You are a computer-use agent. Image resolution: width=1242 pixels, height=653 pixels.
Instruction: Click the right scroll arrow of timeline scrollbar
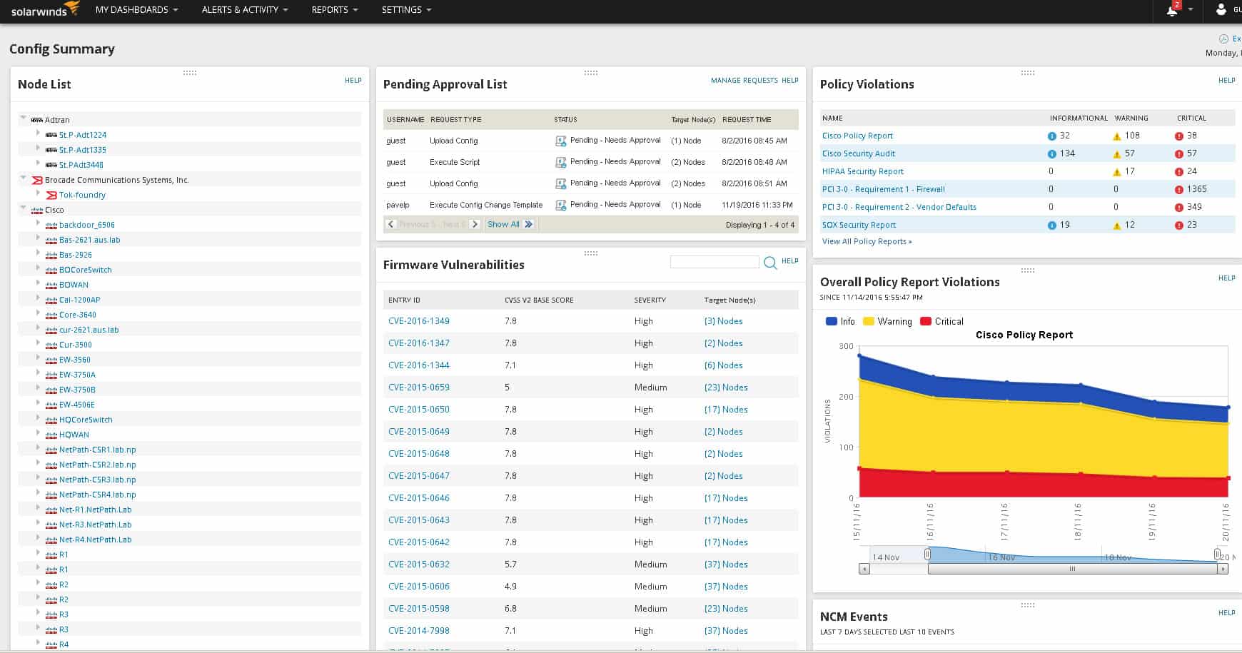click(1223, 569)
